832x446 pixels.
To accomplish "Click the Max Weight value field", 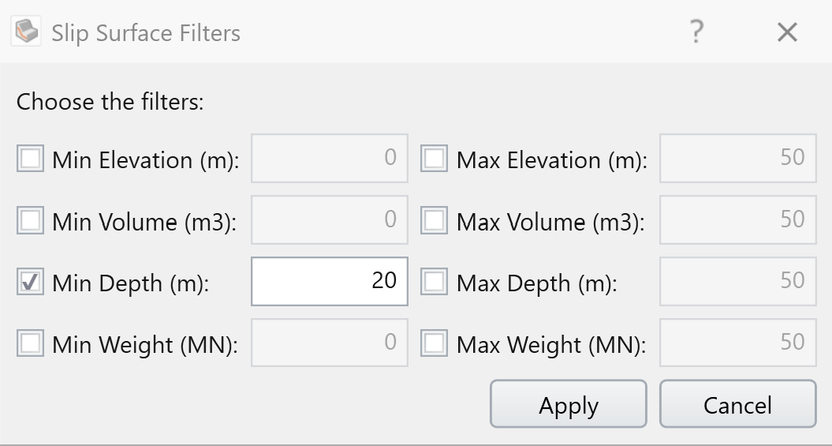I will click(738, 343).
